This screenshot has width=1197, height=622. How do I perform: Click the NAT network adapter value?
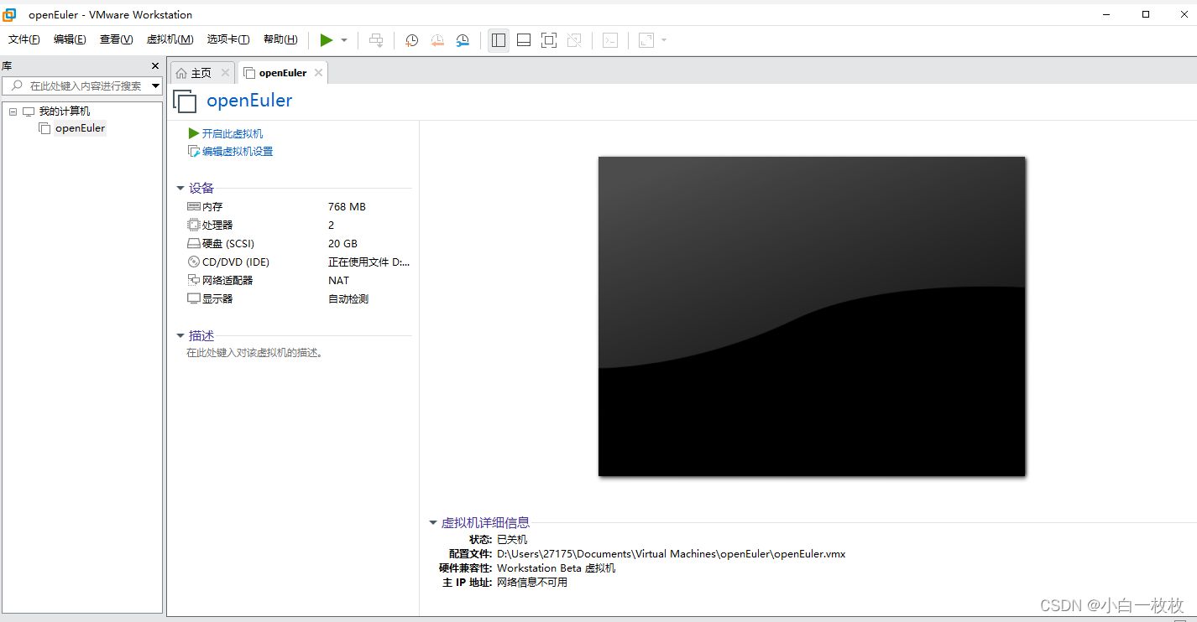point(338,281)
